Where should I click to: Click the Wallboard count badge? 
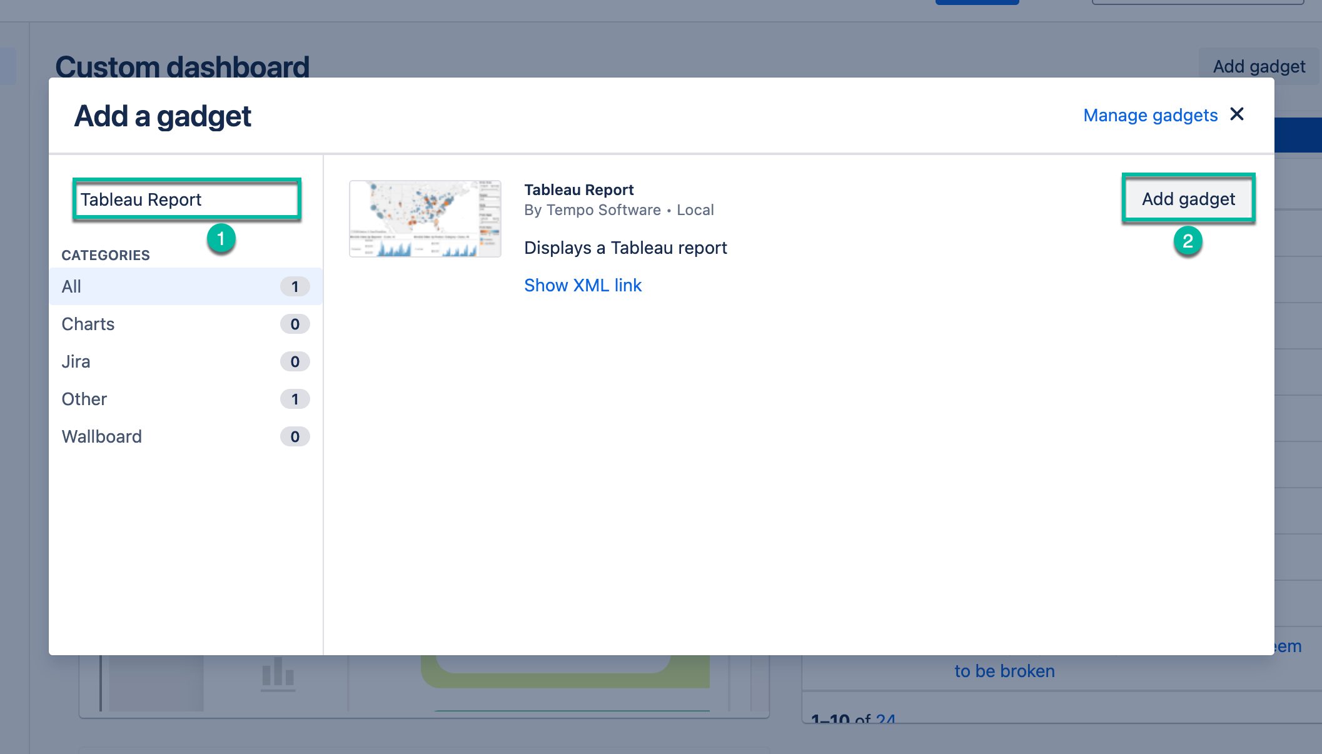point(295,437)
